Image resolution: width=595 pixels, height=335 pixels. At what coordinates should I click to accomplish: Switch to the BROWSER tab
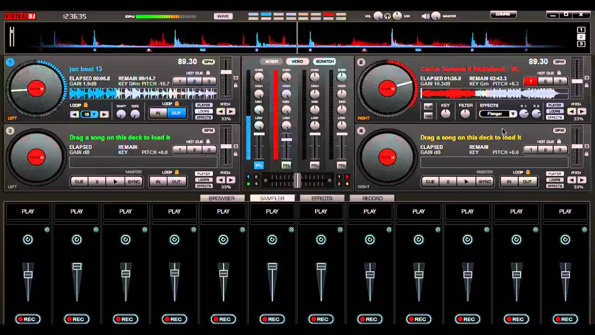coord(222,198)
